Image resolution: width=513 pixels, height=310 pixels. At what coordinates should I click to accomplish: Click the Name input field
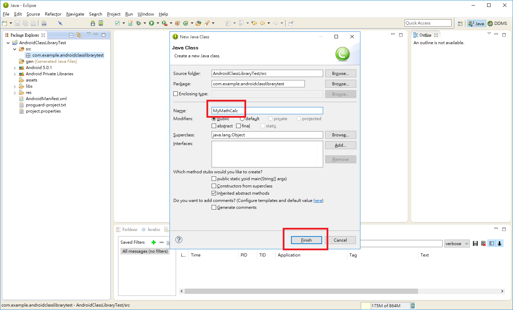pos(267,111)
